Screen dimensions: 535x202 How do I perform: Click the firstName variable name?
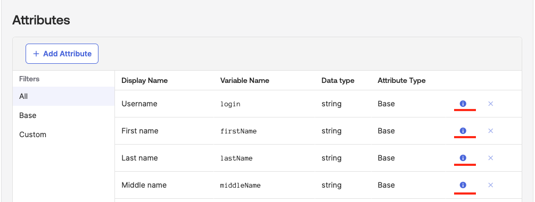pos(238,131)
